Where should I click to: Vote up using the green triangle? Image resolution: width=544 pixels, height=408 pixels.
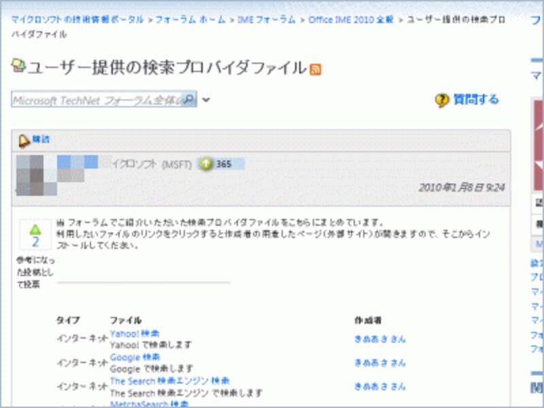tap(35, 229)
